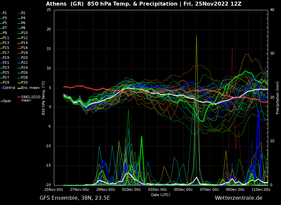Click the Wetterzentrale.de credit text
The width and height of the screenshot is (281, 205).
(239, 198)
